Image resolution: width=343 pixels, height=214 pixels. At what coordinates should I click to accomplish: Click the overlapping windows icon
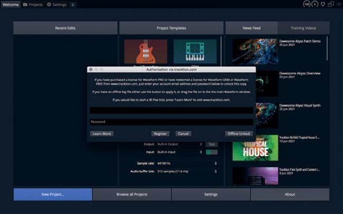click(331, 4)
